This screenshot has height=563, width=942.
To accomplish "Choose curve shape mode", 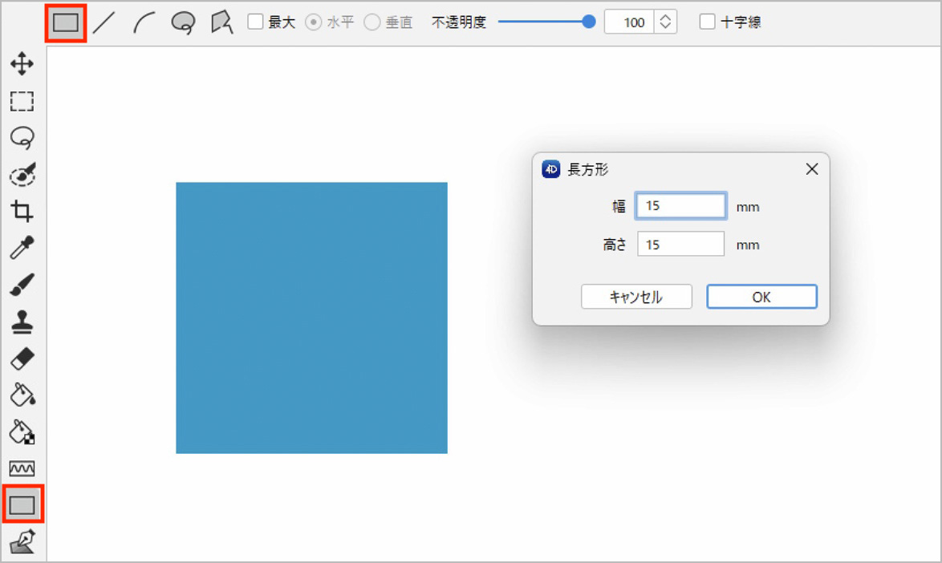I will [x=144, y=22].
